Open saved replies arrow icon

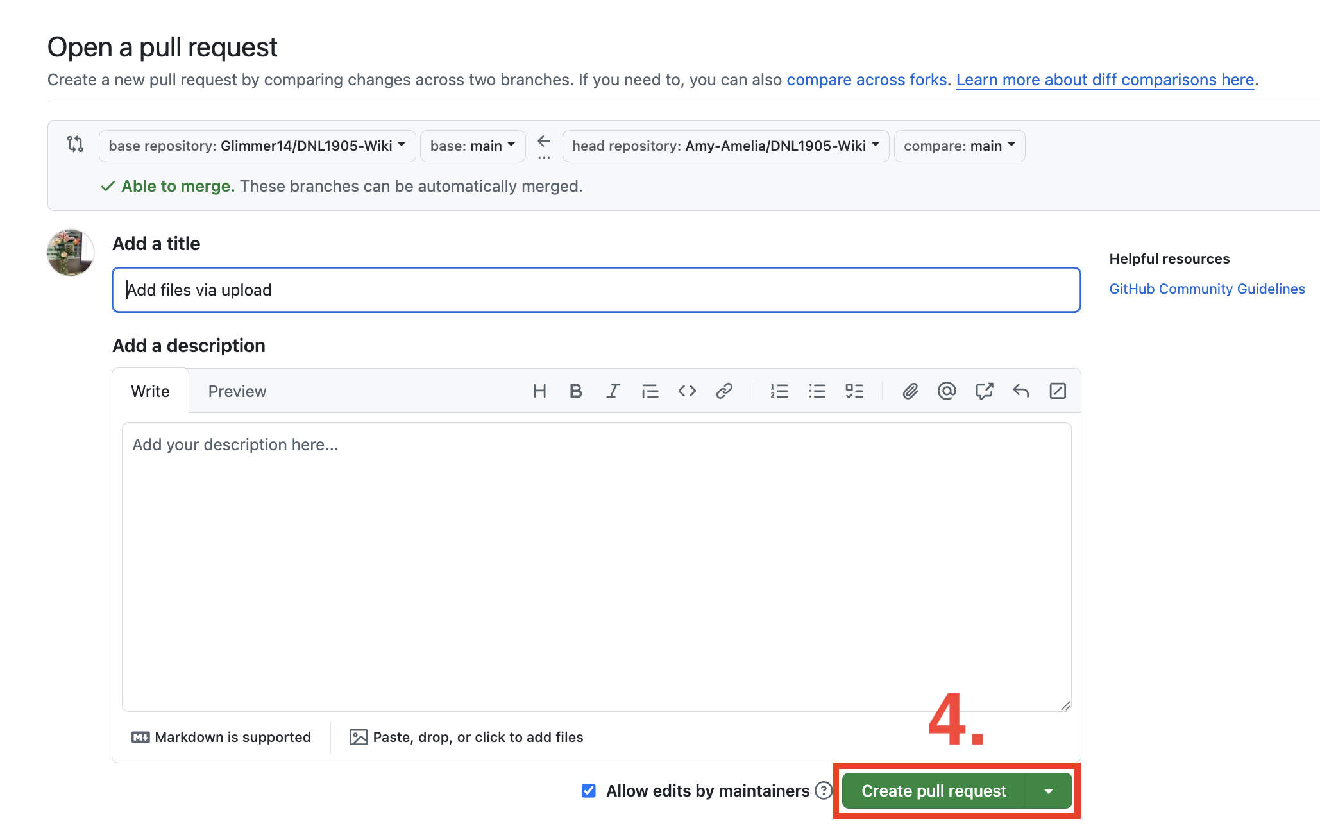pos(1020,391)
